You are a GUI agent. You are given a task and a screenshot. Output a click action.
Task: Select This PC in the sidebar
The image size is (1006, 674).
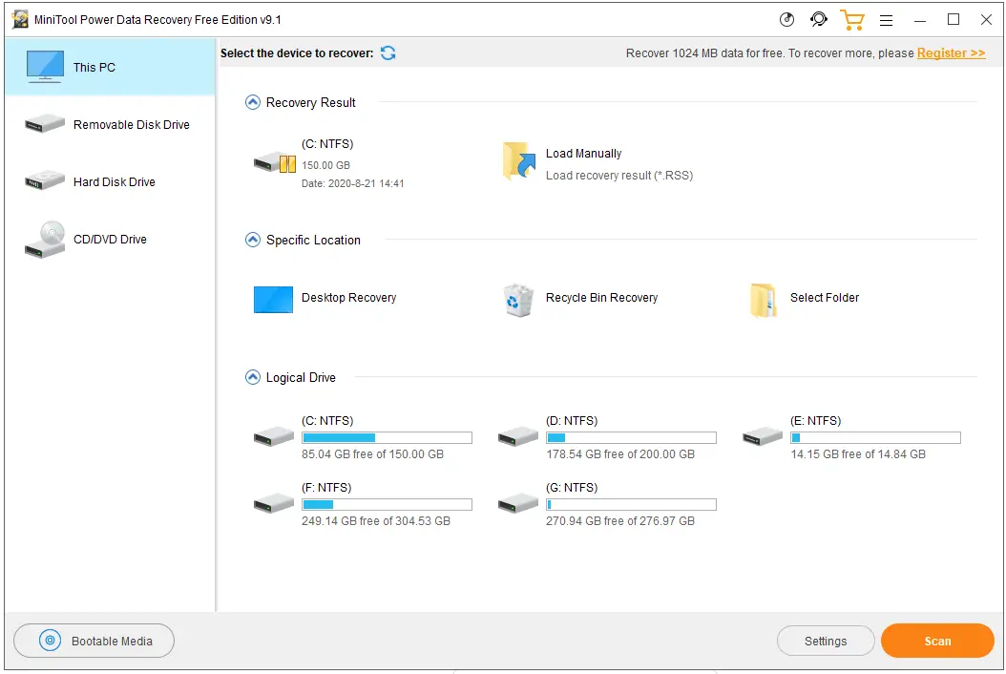click(x=111, y=67)
